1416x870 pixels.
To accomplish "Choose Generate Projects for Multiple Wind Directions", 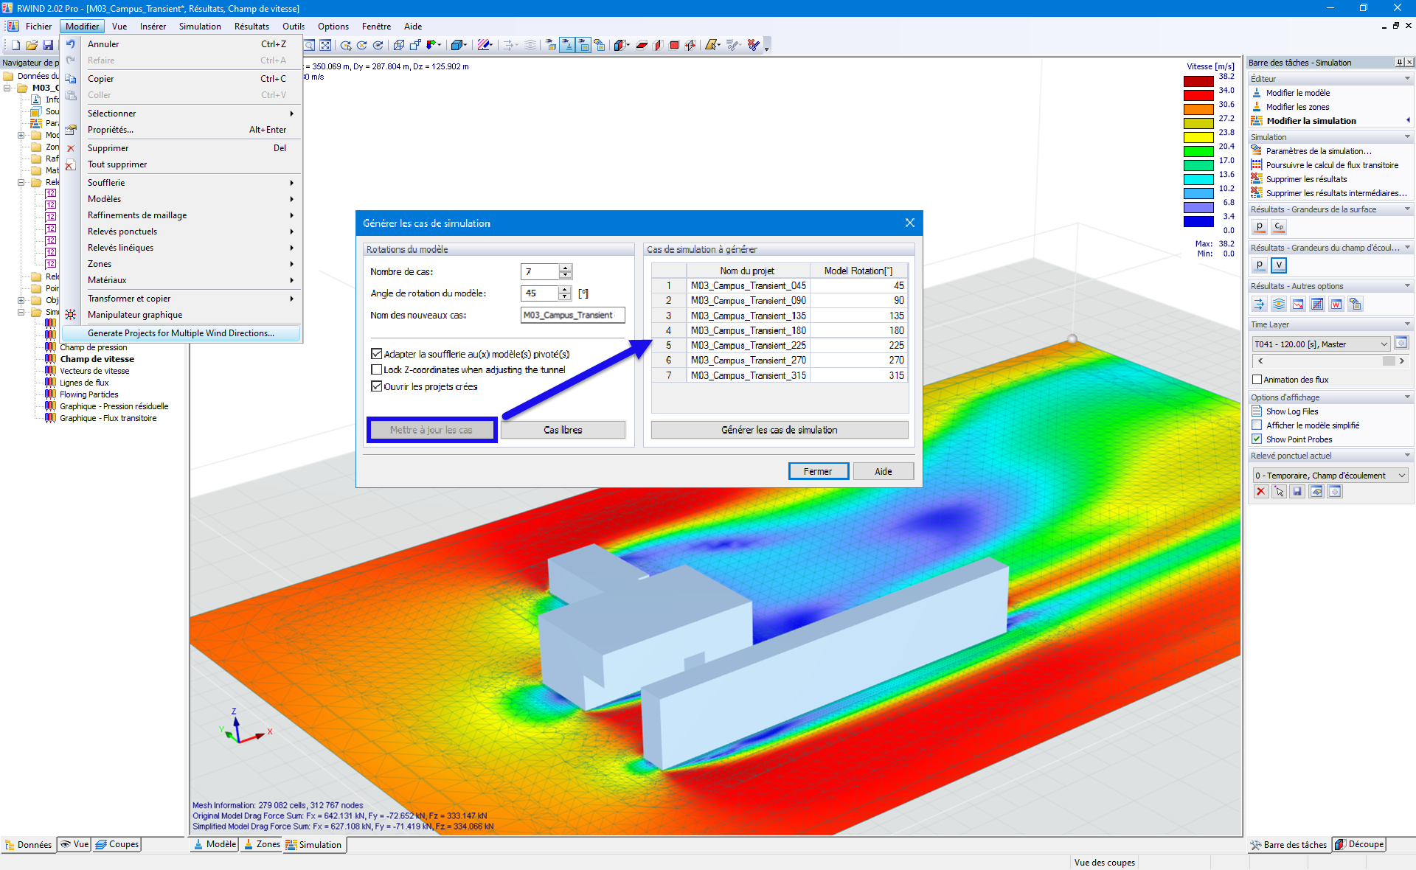I will (181, 333).
